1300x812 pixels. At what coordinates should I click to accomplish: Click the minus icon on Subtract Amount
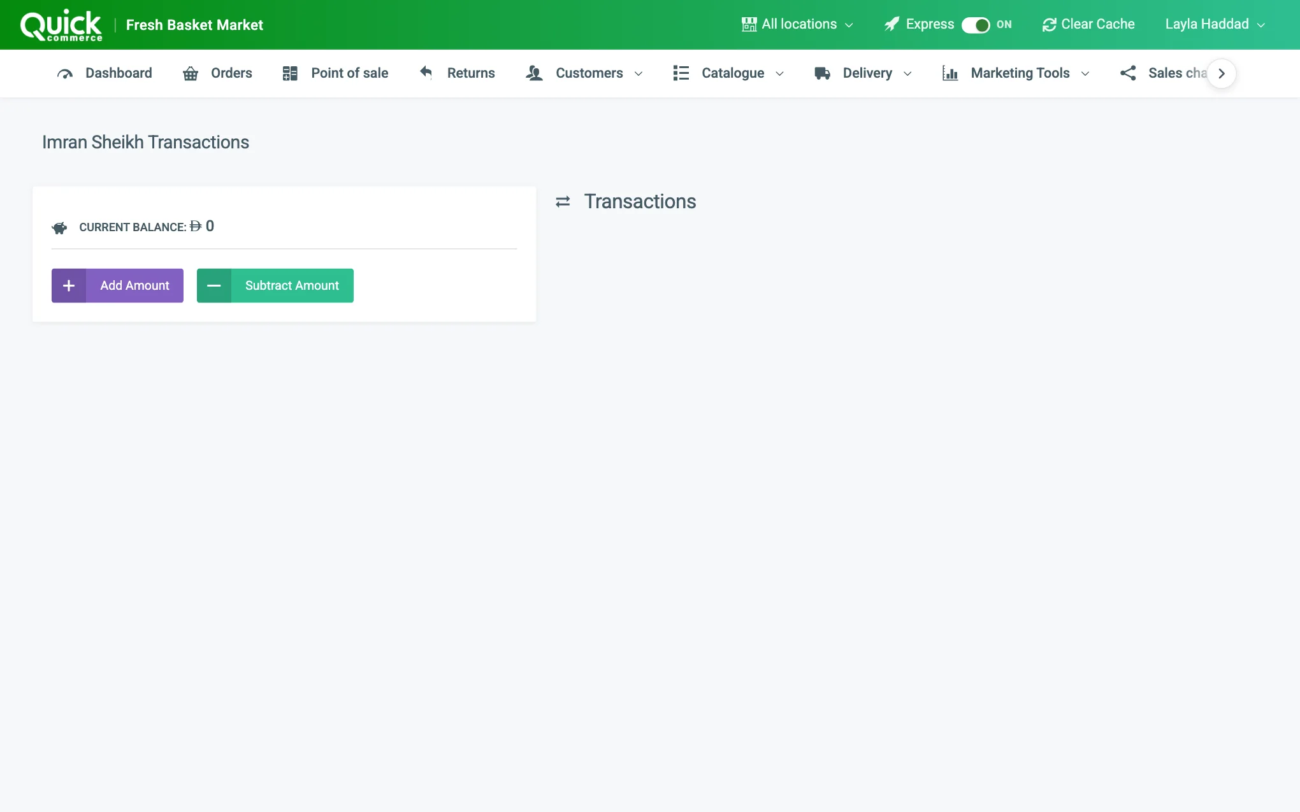point(214,286)
